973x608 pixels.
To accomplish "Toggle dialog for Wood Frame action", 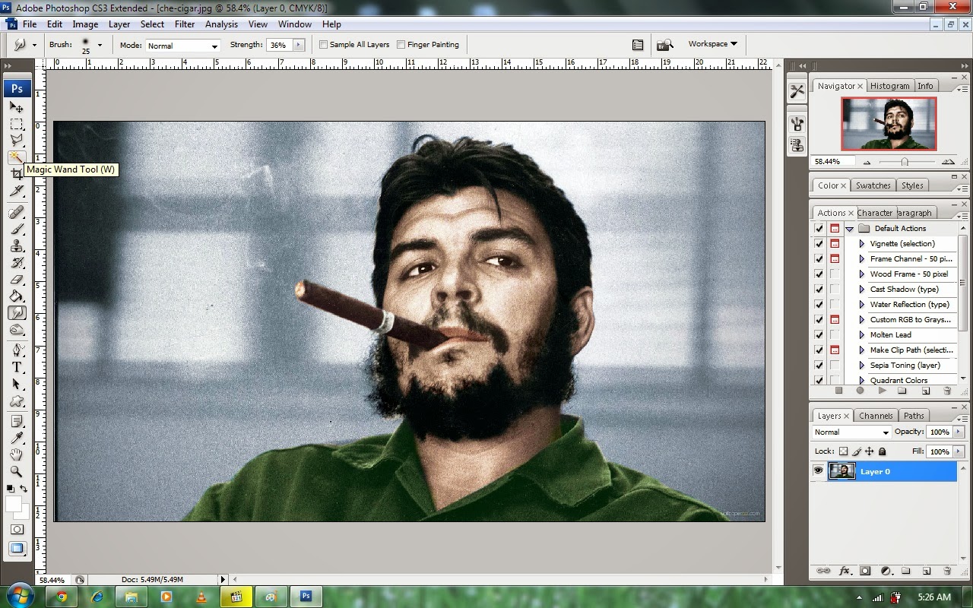I will pos(835,274).
